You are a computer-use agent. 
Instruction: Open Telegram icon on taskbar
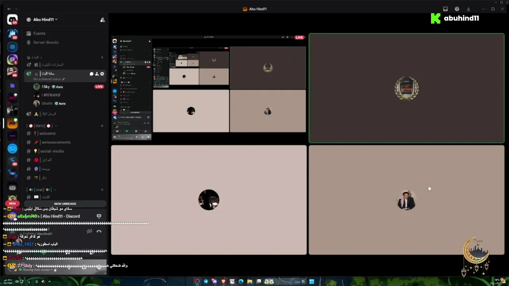[206, 282]
